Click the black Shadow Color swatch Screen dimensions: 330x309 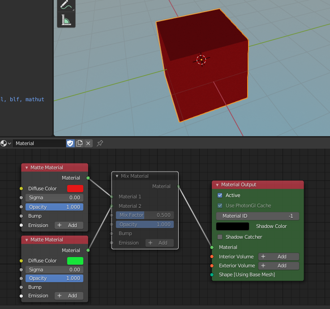[232, 227]
